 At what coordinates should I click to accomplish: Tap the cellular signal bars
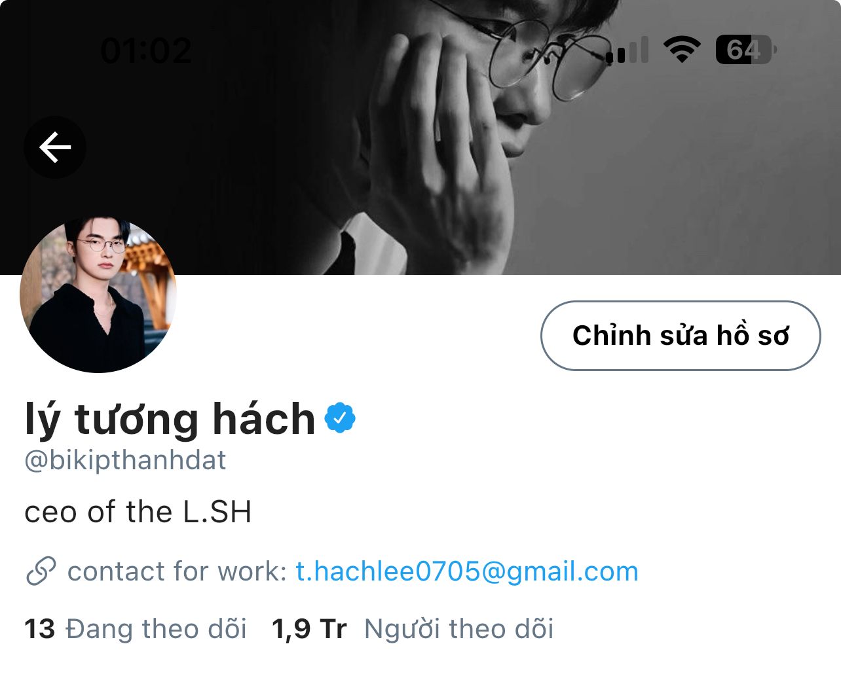pos(627,50)
